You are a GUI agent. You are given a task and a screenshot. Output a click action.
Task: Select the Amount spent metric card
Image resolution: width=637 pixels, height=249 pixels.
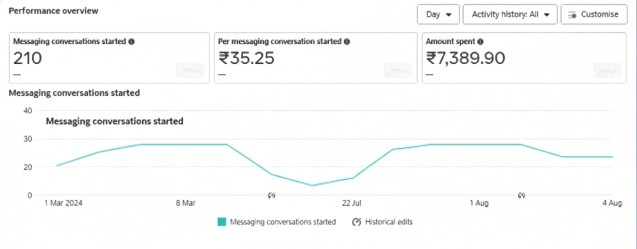[x=524, y=58]
